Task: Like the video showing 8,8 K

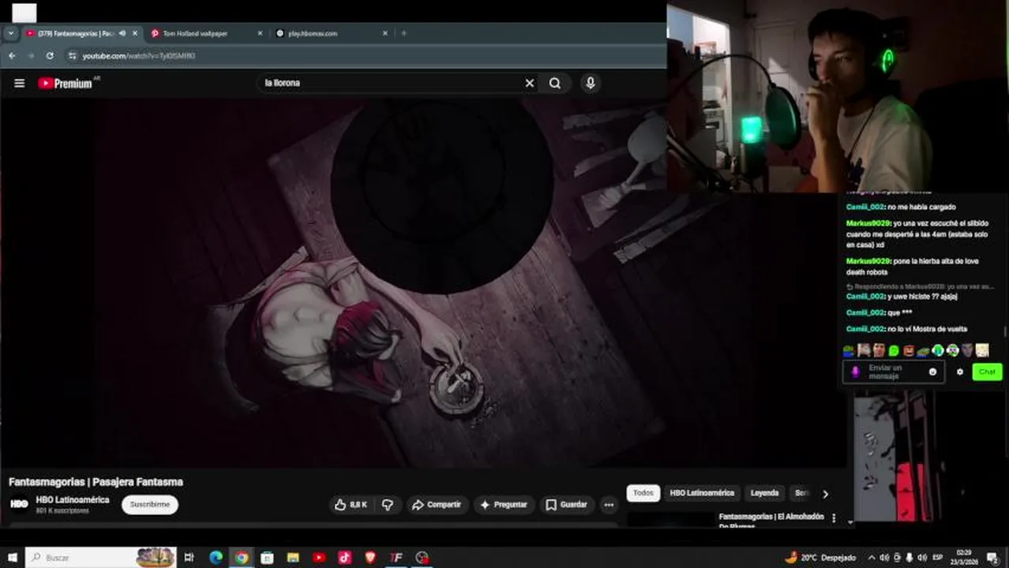Action: (351, 505)
